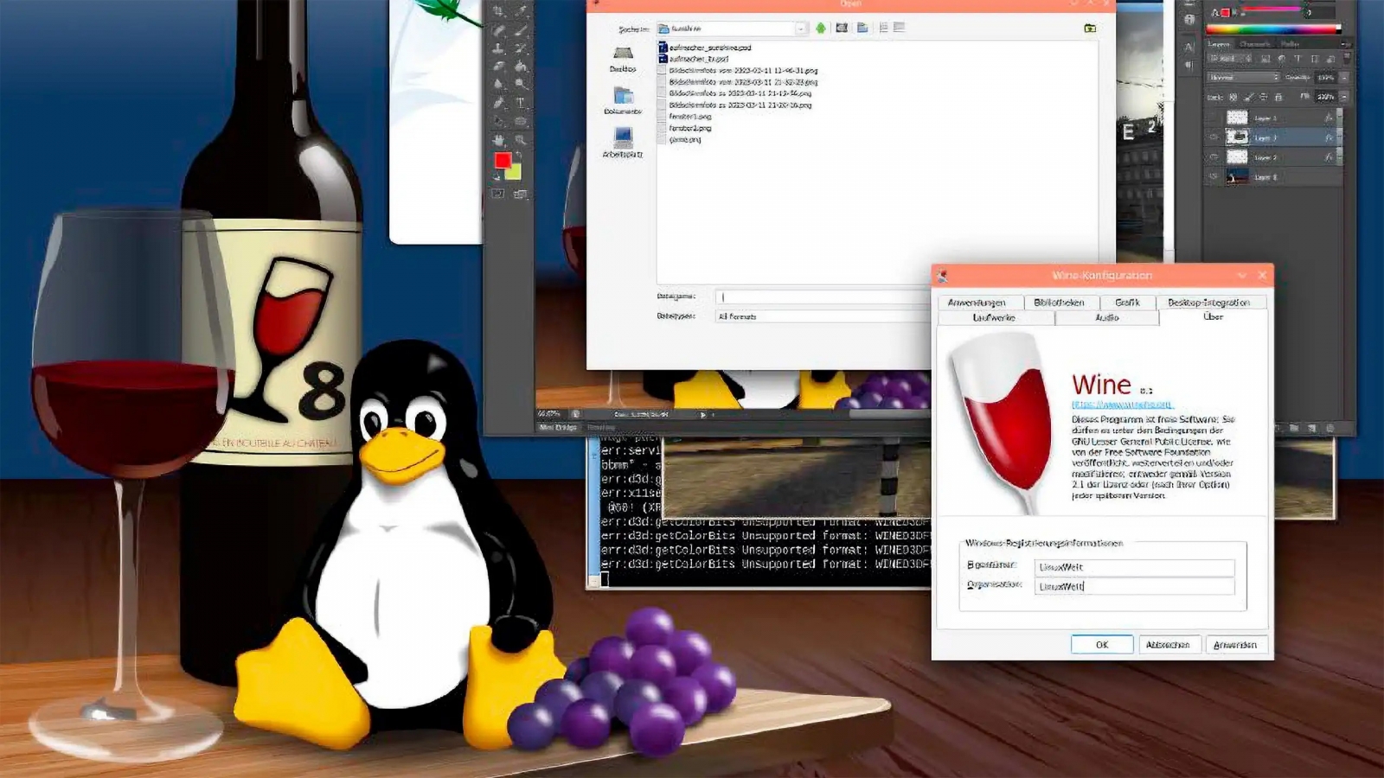Select the Hand tool in the toolbox

499,139
